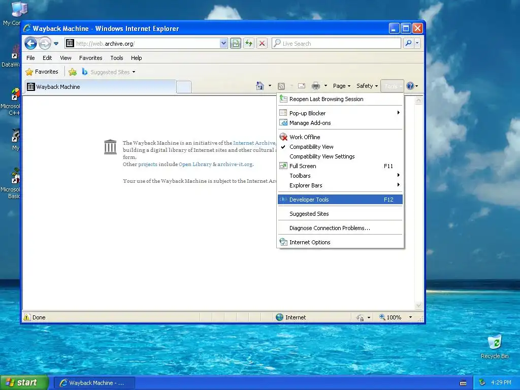This screenshot has width=520, height=390.
Task: Click the Read Mail envelope icon
Action: [302, 86]
